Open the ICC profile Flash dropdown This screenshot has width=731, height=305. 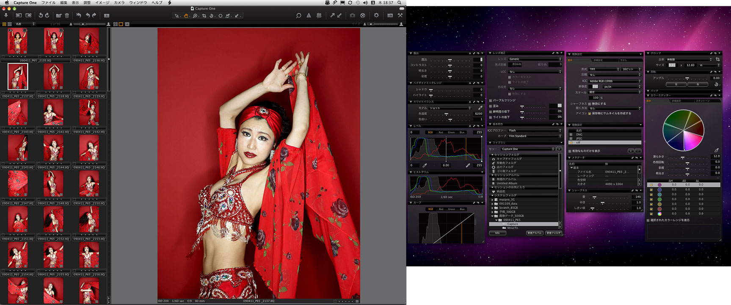click(x=534, y=130)
